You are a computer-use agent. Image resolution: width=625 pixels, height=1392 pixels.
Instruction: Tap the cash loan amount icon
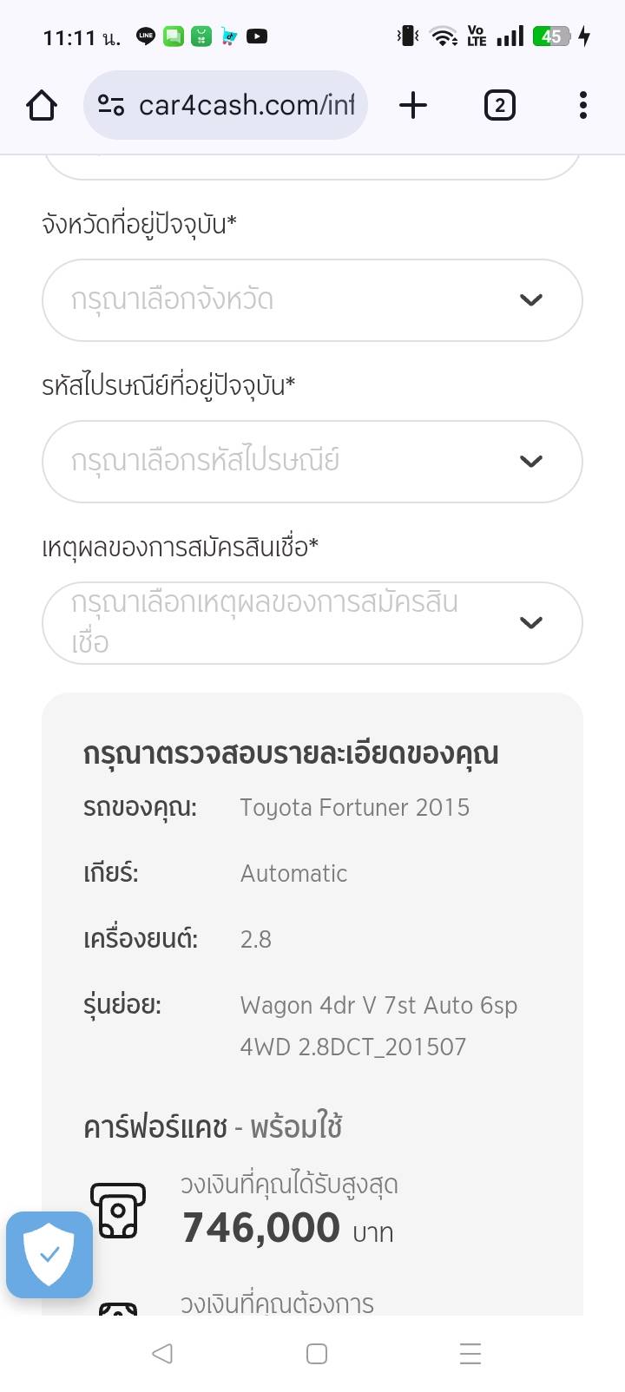[x=118, y=1210]
